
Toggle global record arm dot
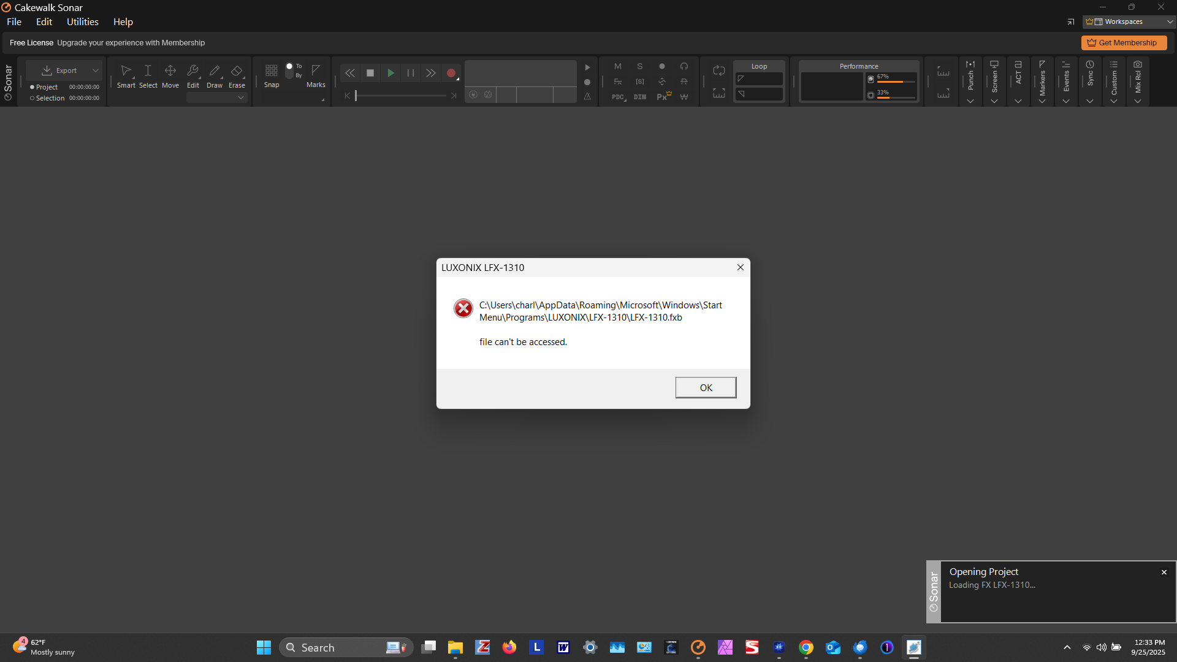click(662, 66)
